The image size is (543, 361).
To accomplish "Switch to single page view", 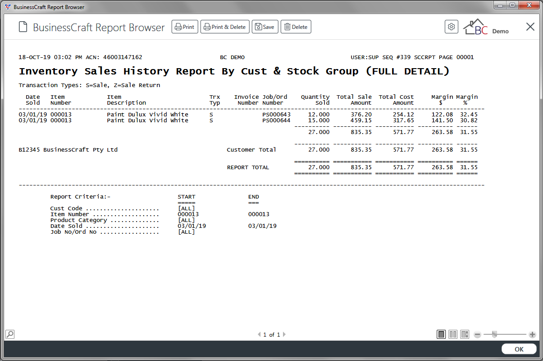I will point(441,334).
